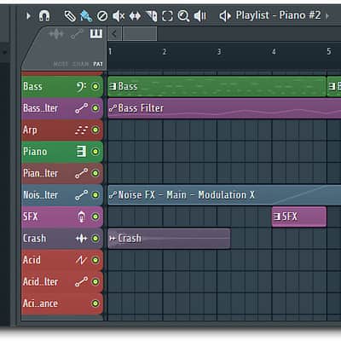Viewport: 341px width, 341px height.
Task: Click the Playlist - Piano #2 title
Action: 278,15
